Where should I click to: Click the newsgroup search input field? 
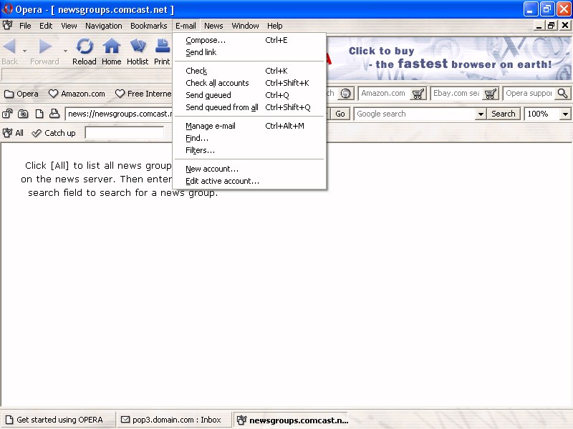coord(125,133)
